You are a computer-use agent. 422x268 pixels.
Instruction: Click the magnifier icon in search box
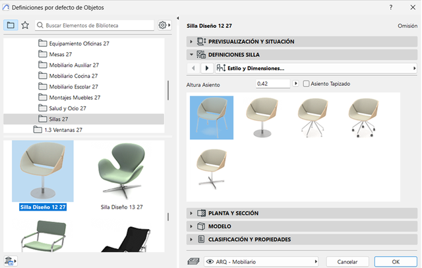pyautogui.click(x=40, y=25)
